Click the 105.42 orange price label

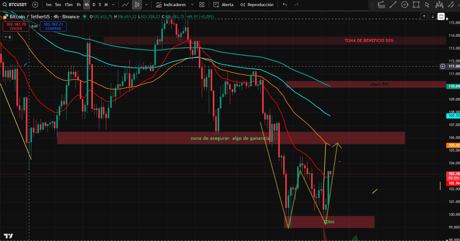point(453,145)
